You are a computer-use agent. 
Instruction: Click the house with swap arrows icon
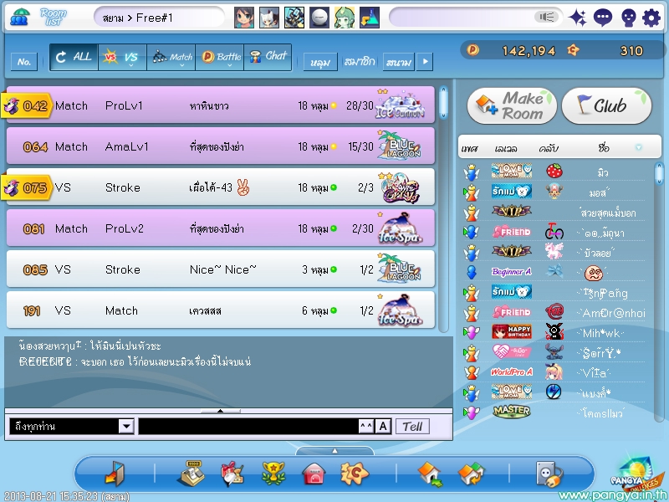pos(472,474)
